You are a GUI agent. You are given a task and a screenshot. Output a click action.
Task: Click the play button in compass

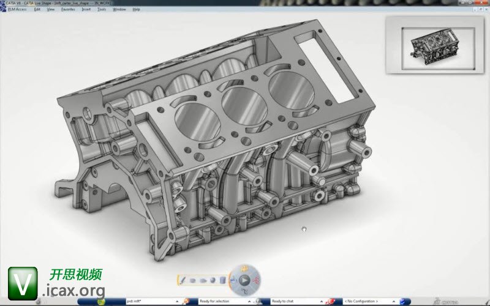coord(244,280)
